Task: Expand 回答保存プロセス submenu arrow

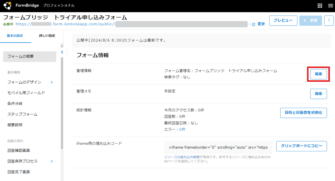Action: [x=52, y=161]
